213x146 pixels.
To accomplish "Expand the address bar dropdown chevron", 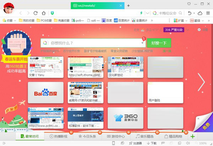I will click(147, 13).
